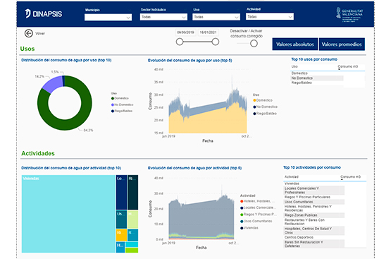
Task: Click the Uso column header in Top 10 usos
Action: pyautogui.click(x=294, y=66)
